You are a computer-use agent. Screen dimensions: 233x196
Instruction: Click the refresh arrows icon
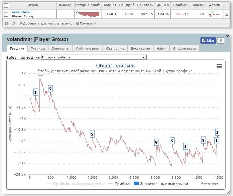tap(13, 23)
